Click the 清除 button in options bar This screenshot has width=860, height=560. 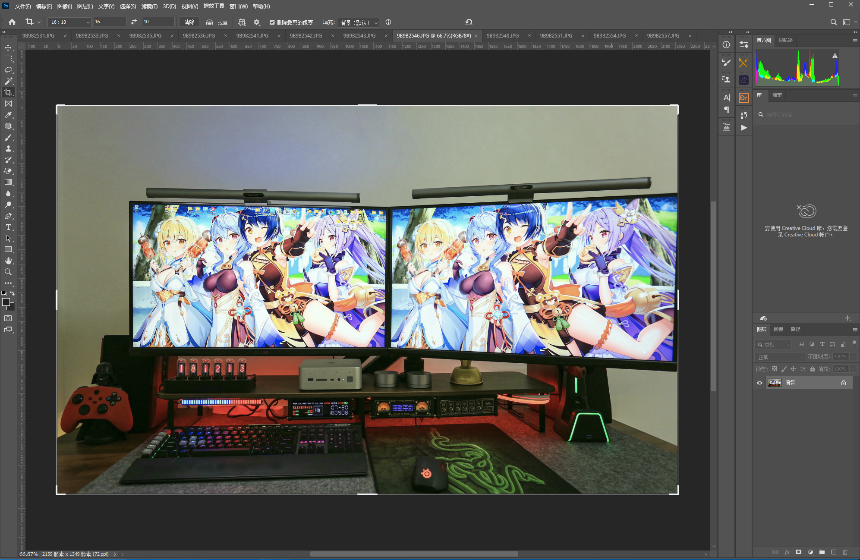click(x=189, y=22)
